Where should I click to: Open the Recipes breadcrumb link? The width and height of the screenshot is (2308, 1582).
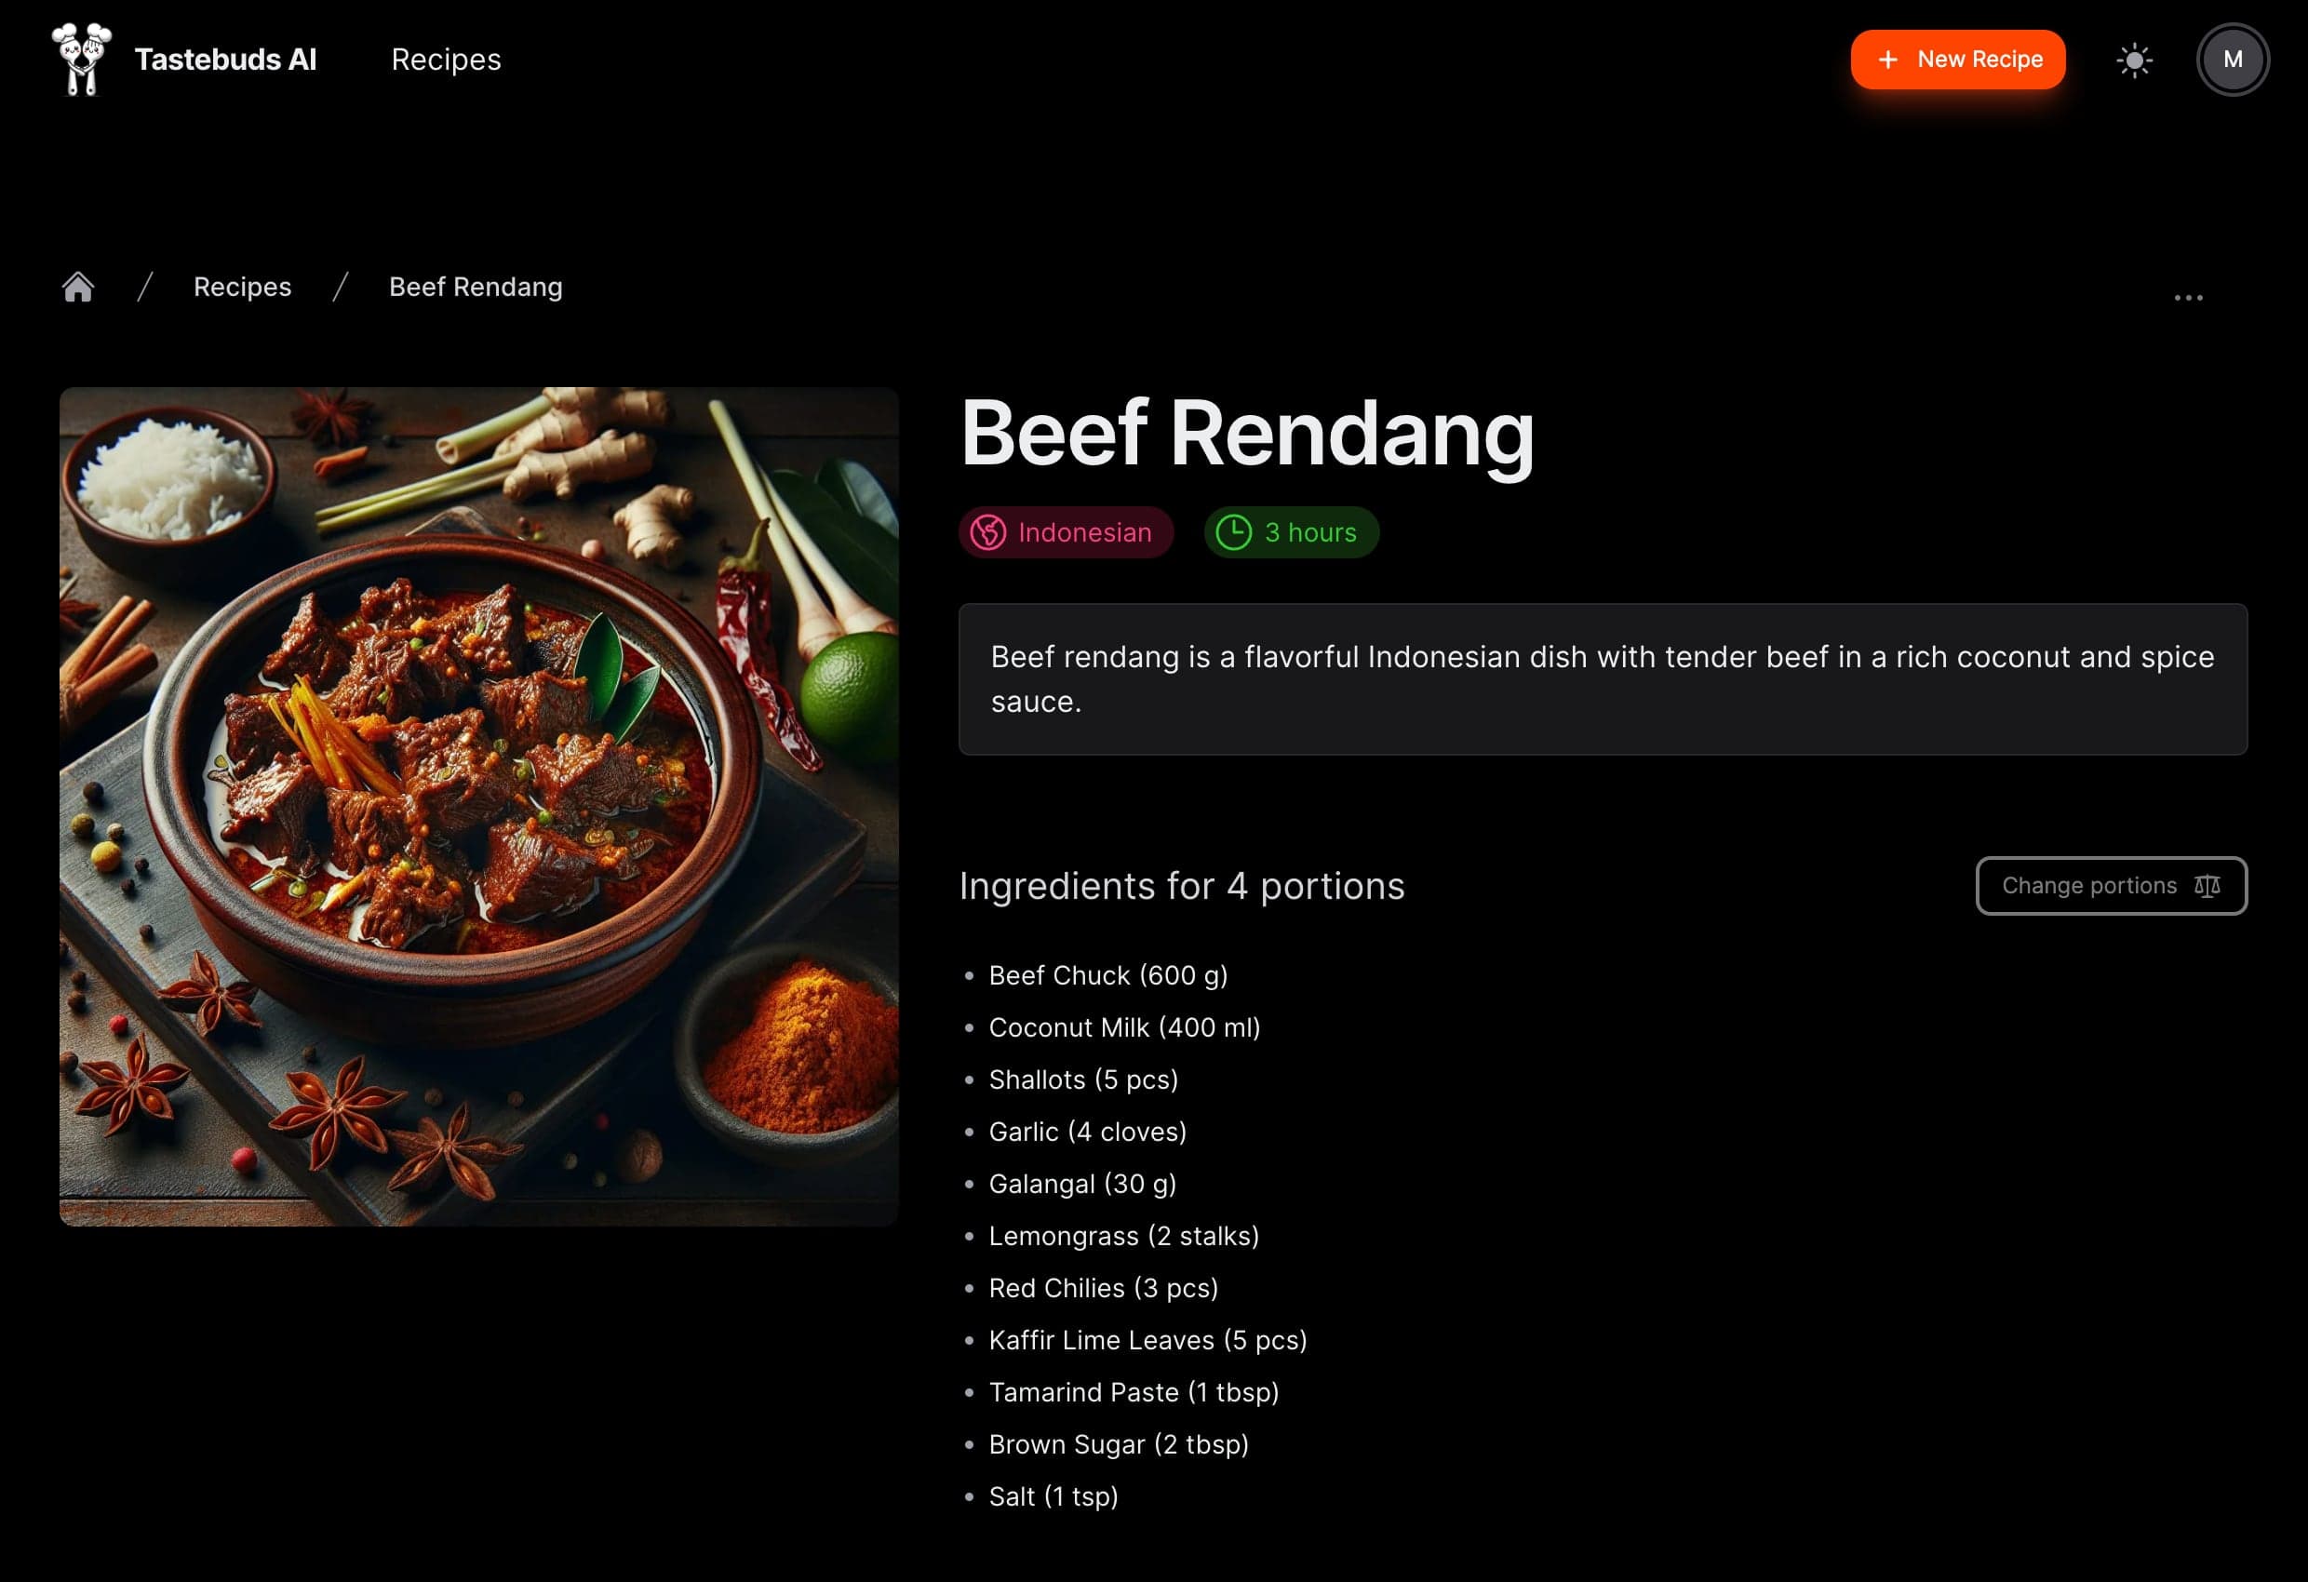[x=240, y=286]
